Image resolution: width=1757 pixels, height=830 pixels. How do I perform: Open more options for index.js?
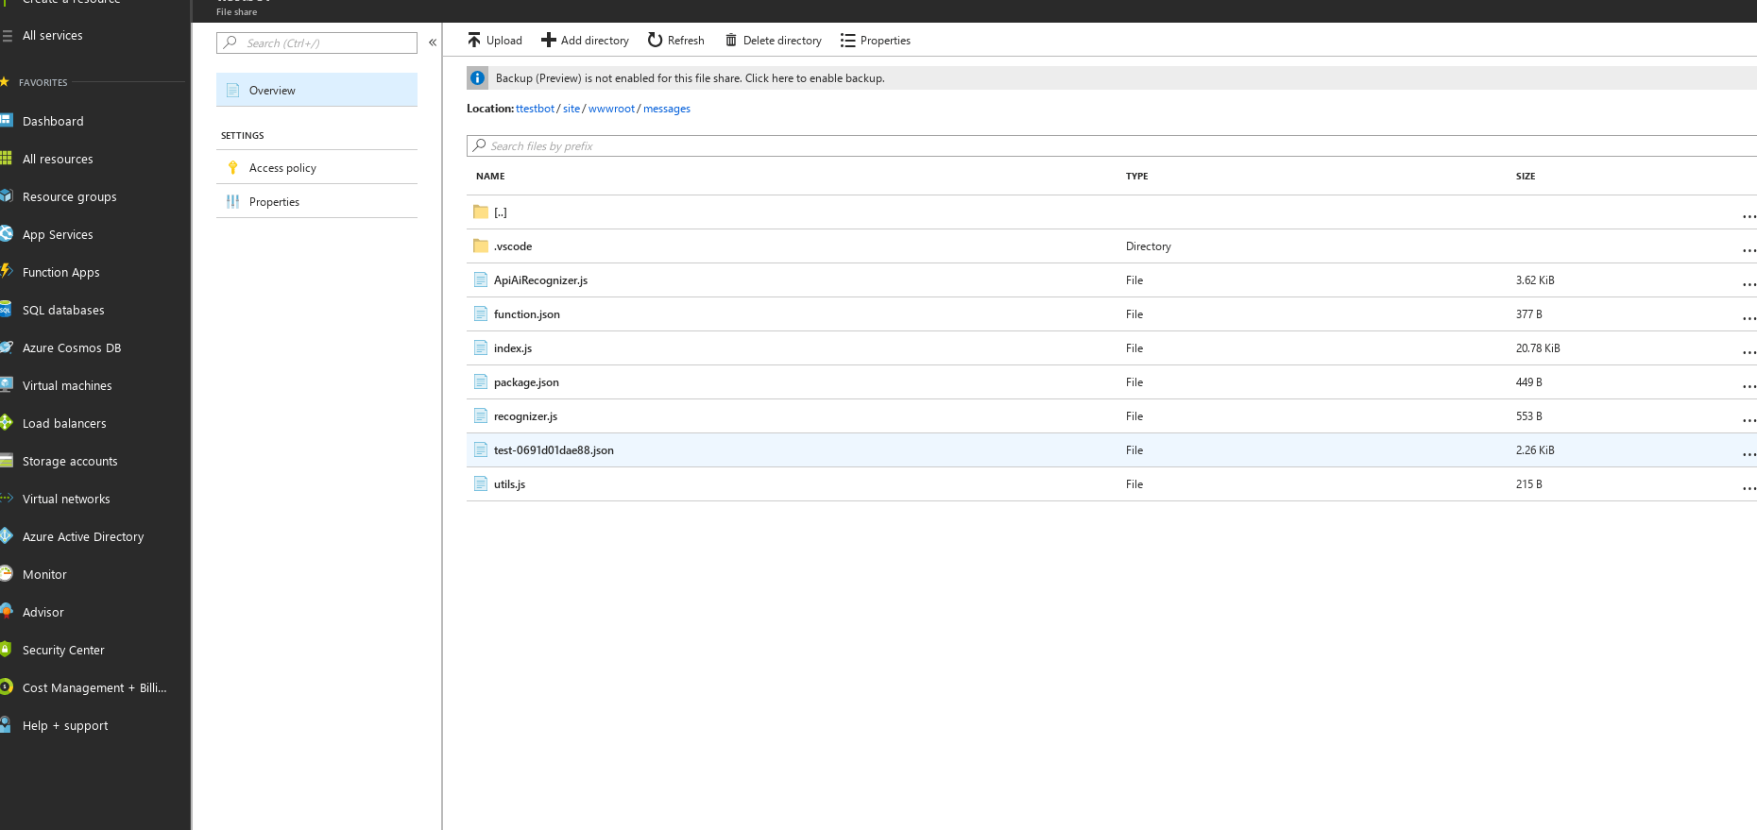tap(1748, 352)
